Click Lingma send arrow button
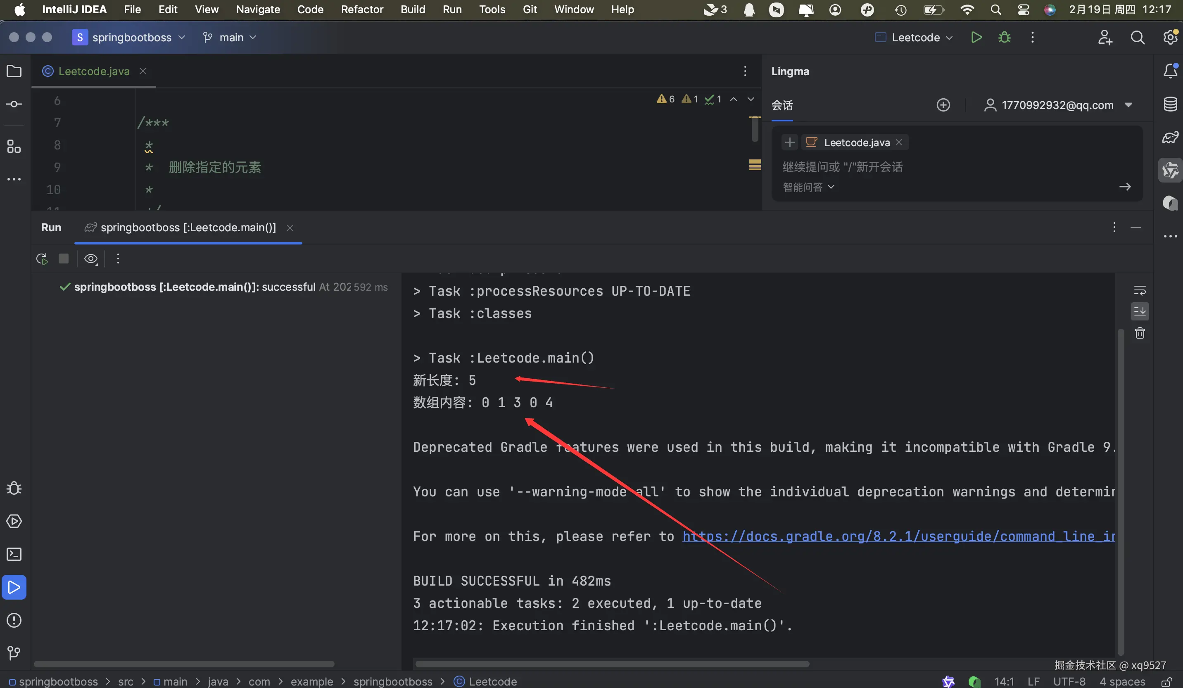Screen dimensions: 1183x688 click(1125, 187)
